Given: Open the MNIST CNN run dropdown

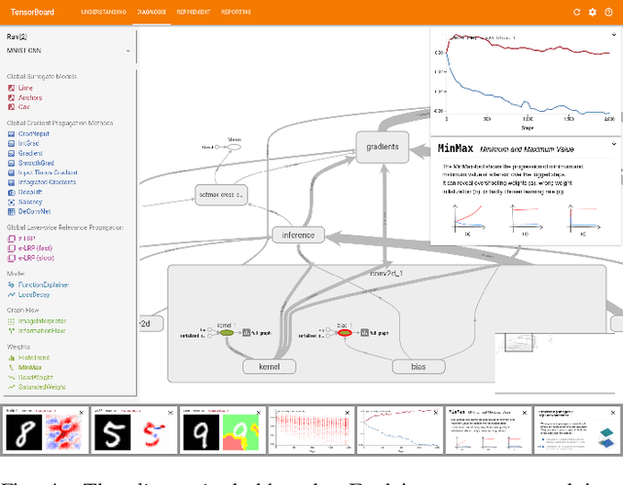Looking at the screenshot, I should (128, 51).
